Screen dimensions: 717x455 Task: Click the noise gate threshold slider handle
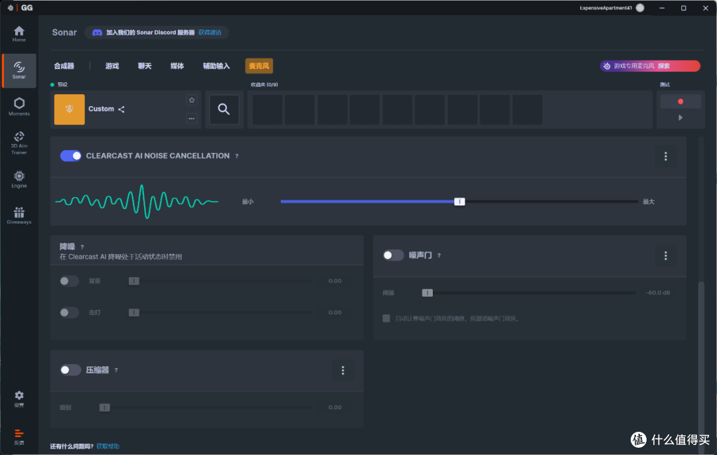[427, 292]
